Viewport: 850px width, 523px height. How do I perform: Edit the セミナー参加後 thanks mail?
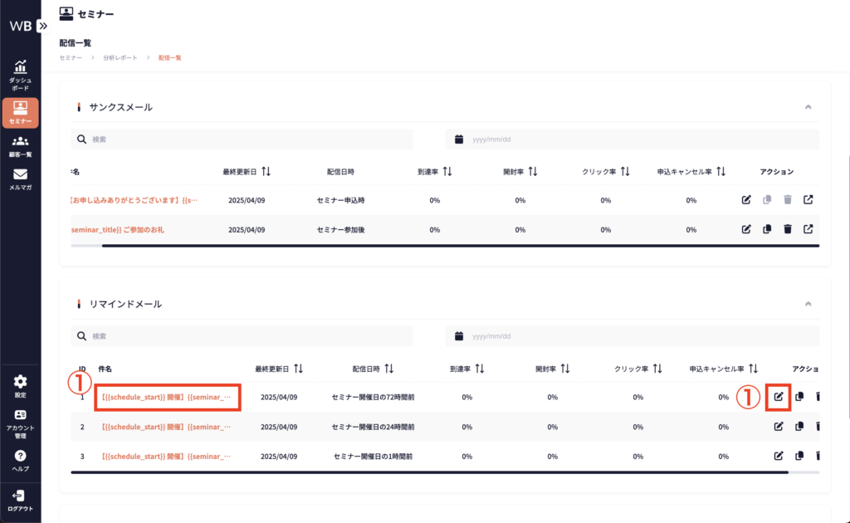point(745,229)
